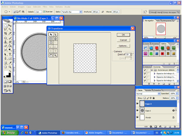The width and height of the screenshot is (182, 136).
Task: Select the Cylinder tool in 3D Transform
Action: [x=51, y=42]
